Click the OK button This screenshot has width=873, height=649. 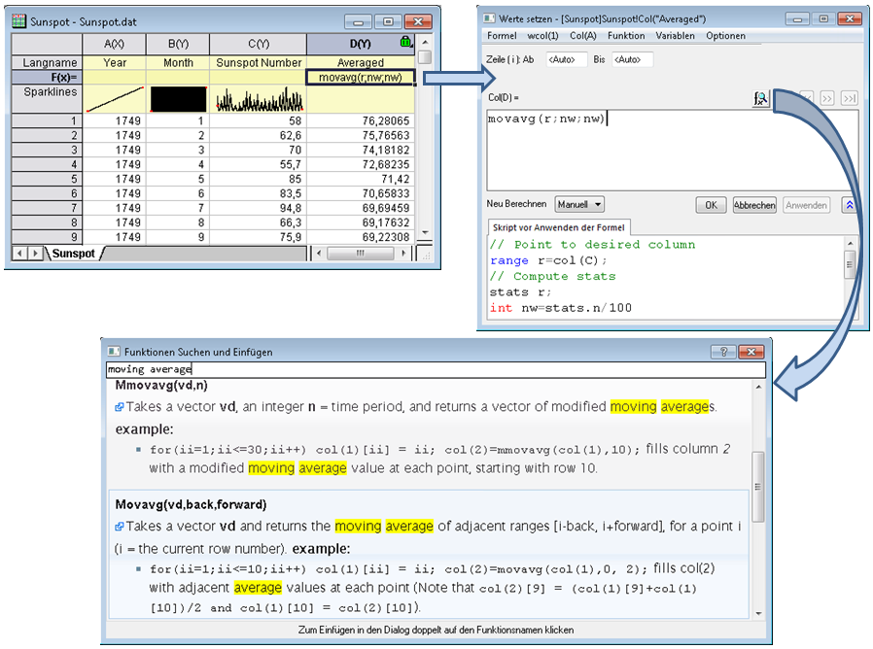tap(711, 205)
